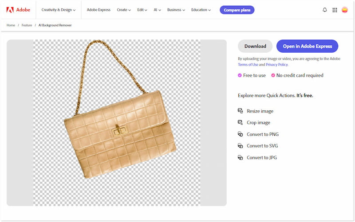Expand the Create menu dropdown

[x=123, y=10]
